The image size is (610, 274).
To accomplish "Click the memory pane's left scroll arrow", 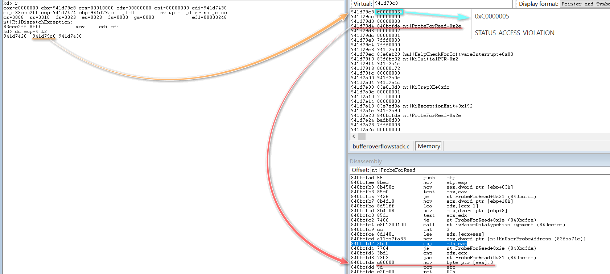I will 354,136.
